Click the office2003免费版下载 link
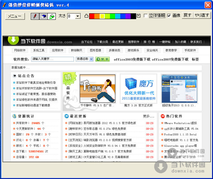This screenshot has height=179, width=213. click(132, 59)
